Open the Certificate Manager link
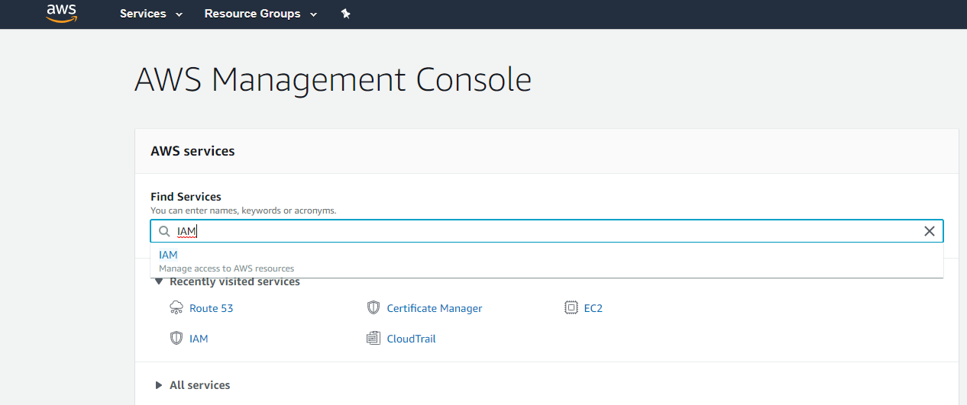 434,308
